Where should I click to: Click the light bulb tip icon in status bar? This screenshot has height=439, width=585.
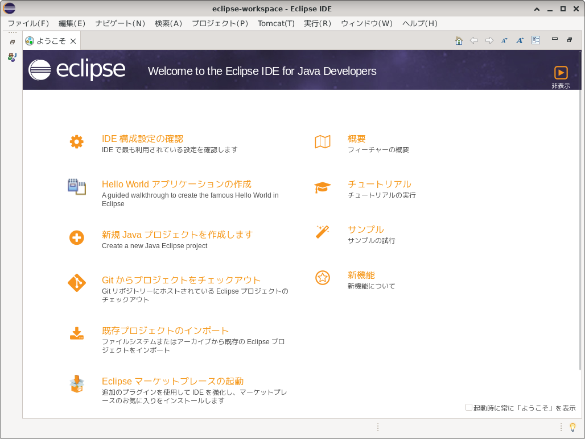coord(572,427)
